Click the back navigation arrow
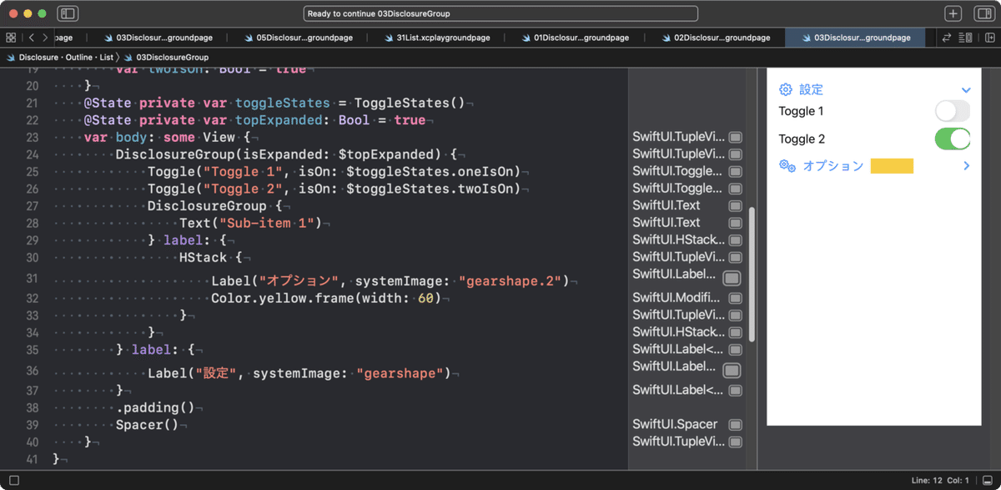This screenshot has height=490, width=1001. click(x=32, y=38)
